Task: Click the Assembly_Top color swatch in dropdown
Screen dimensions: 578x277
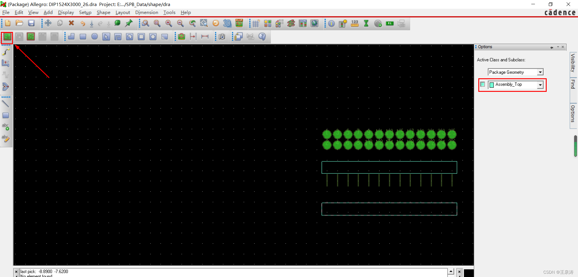Action: click(x=492, y=85)
